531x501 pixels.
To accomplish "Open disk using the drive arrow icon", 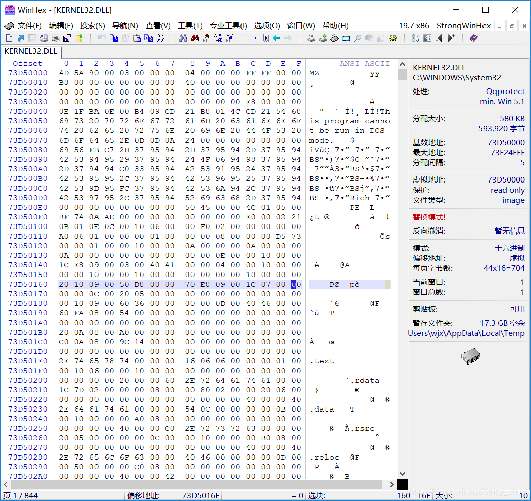I will pos(311,38).
